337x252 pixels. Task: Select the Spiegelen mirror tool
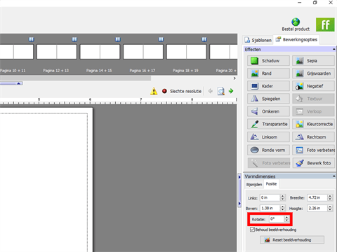pos(268,99)
